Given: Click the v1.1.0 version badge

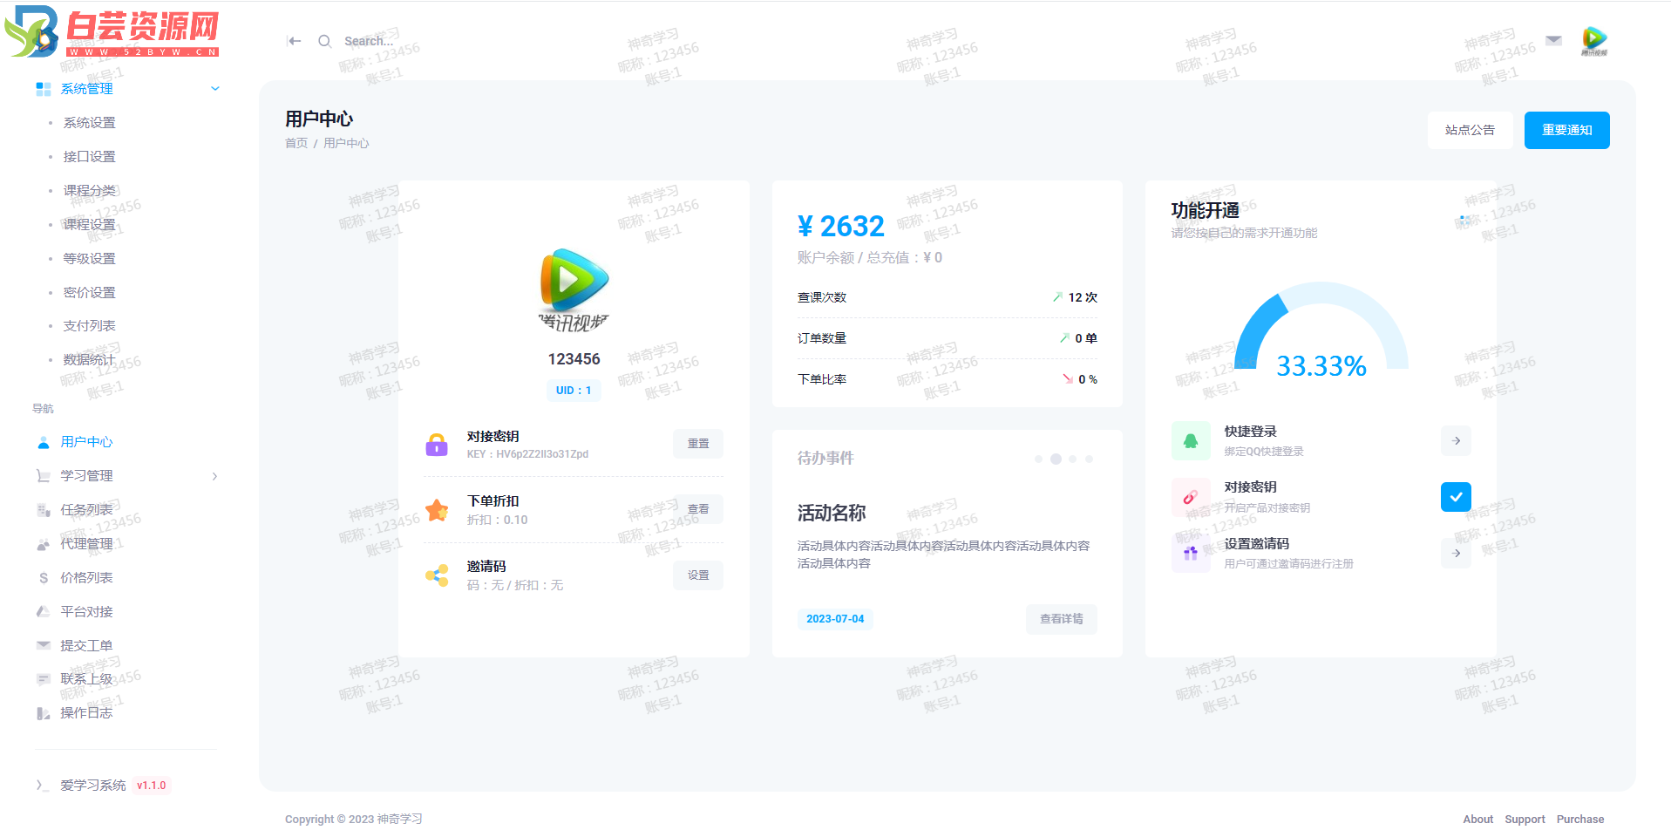Looking at the screenshot, I should point(152,786).
